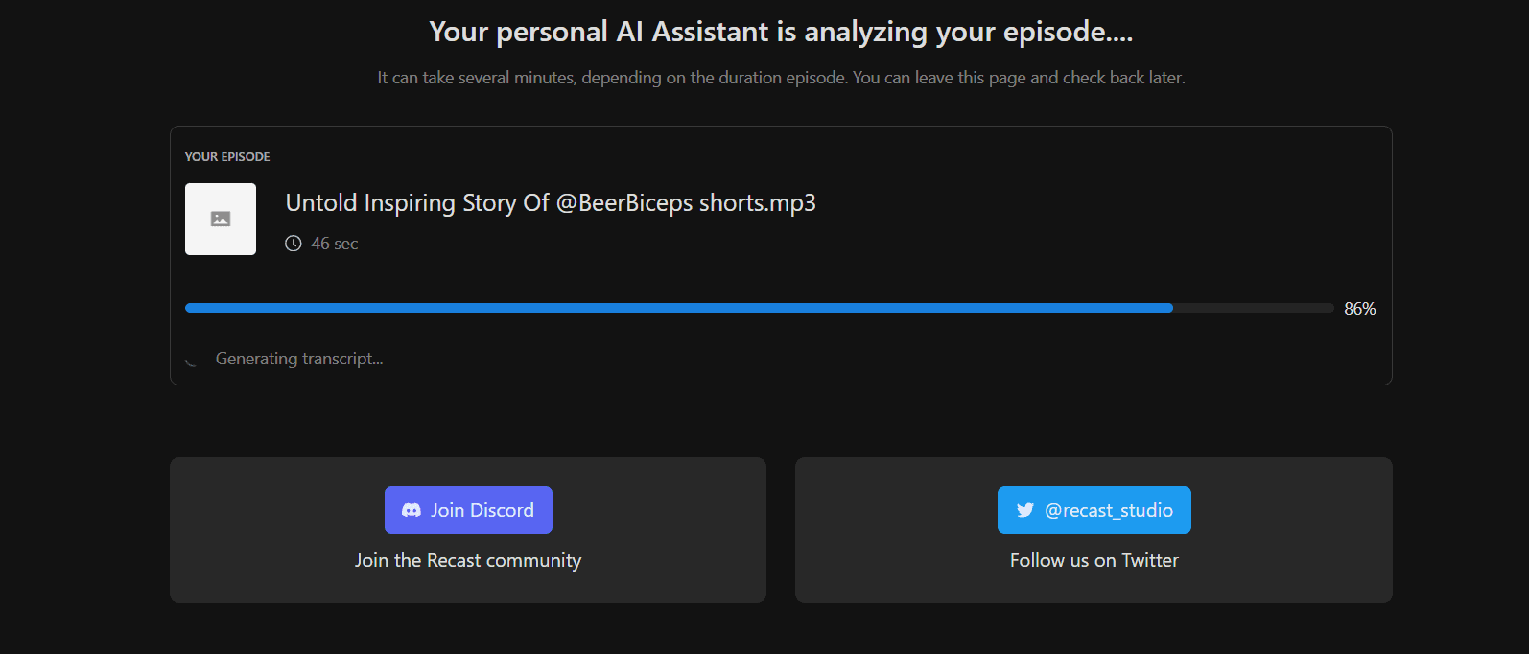Viewport: 1529px width, 654px height.
Task: Click the analyzing episode page heading
Action: click(780, 31)
